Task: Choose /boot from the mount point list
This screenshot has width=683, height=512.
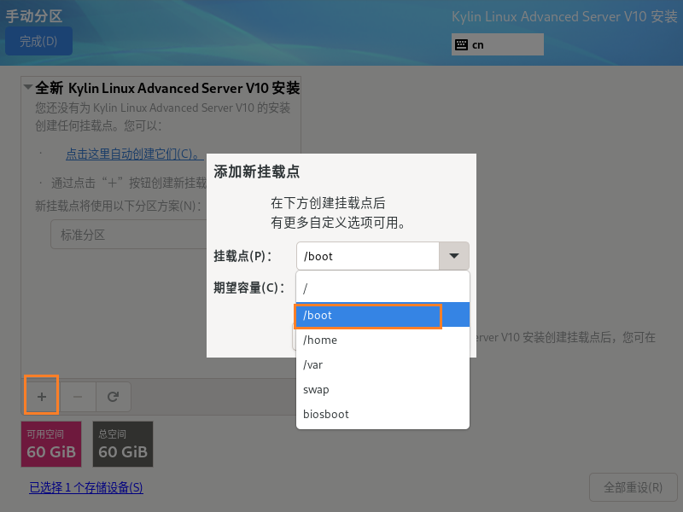Action: (367, 315)
